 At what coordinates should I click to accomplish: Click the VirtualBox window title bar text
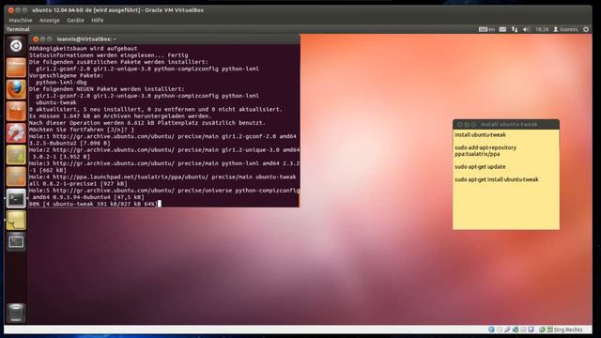[x=117, y=10]
